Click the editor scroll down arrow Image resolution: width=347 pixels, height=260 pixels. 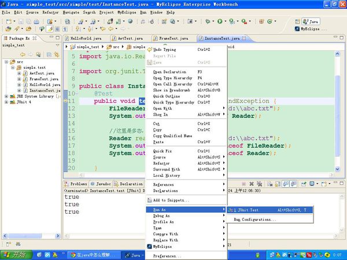[x=337, y=169]
